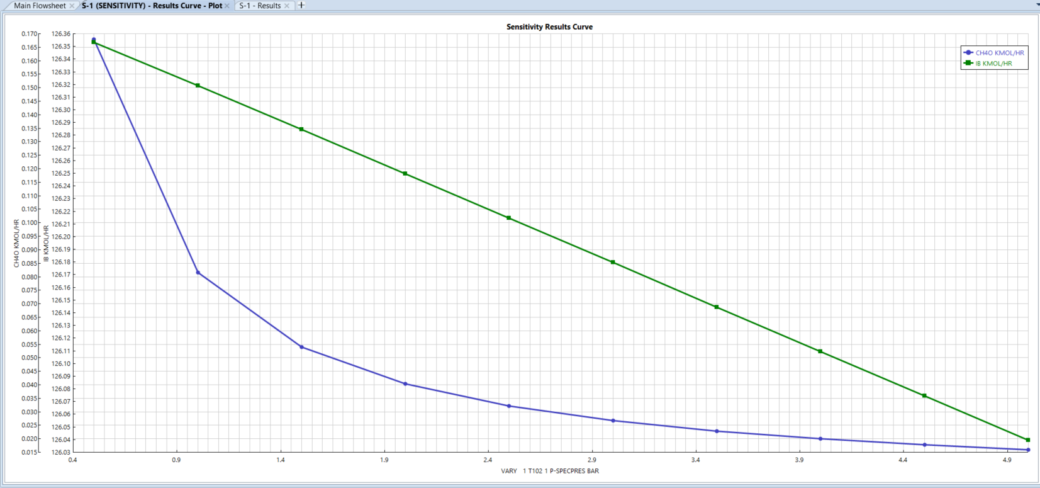
Task: Click CH4O KMOL/HR legend entry
Action: [x=1000, y=53]
